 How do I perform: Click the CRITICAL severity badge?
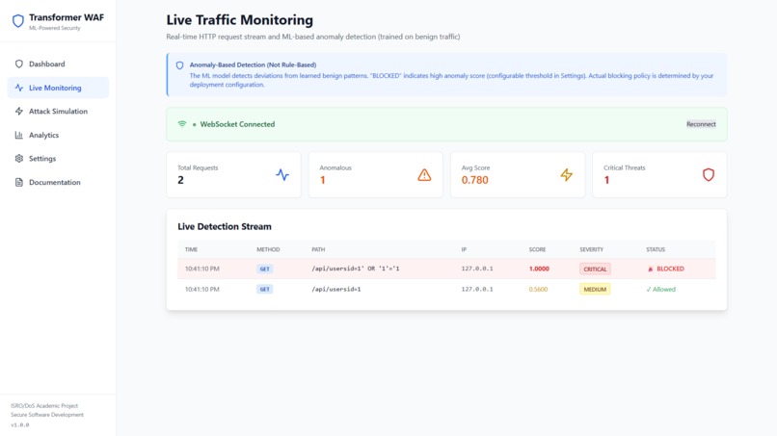pos(595,269)
